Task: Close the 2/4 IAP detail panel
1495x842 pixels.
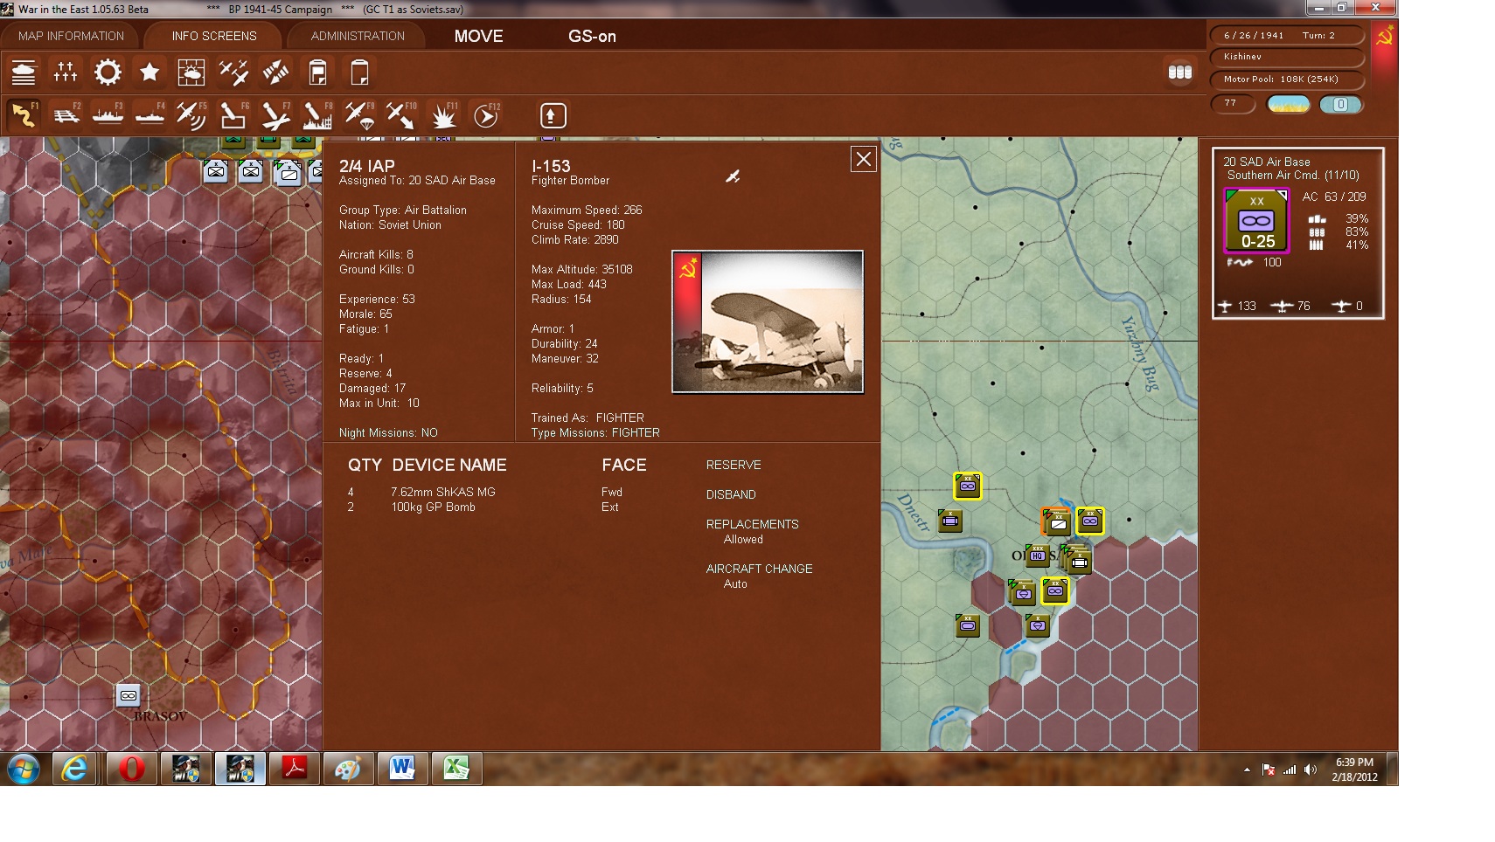Action: [864, 159]
